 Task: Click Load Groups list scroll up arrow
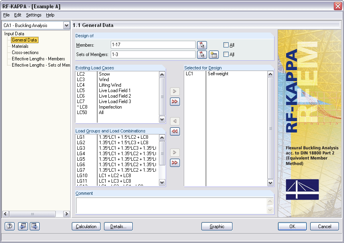coord(162,138)
